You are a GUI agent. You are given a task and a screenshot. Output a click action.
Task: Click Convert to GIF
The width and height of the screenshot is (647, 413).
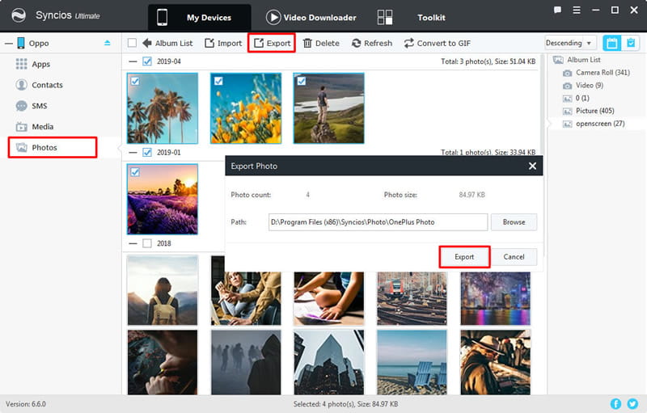pyautogui.click(x=438, y=43)
